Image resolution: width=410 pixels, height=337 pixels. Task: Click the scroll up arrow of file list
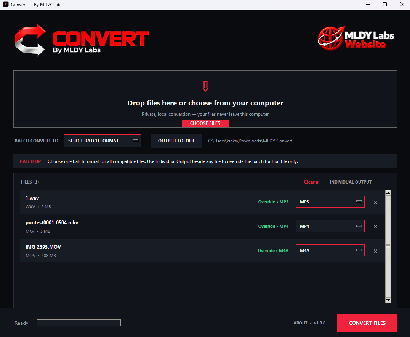[x=388, y=193]
